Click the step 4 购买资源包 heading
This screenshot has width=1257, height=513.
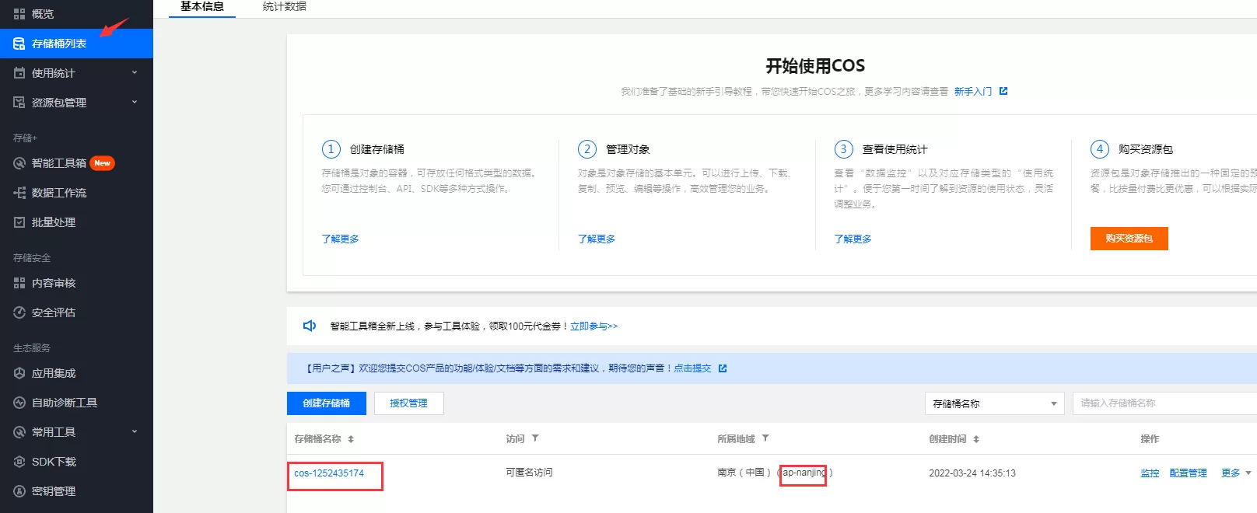tap(1146, 149)
